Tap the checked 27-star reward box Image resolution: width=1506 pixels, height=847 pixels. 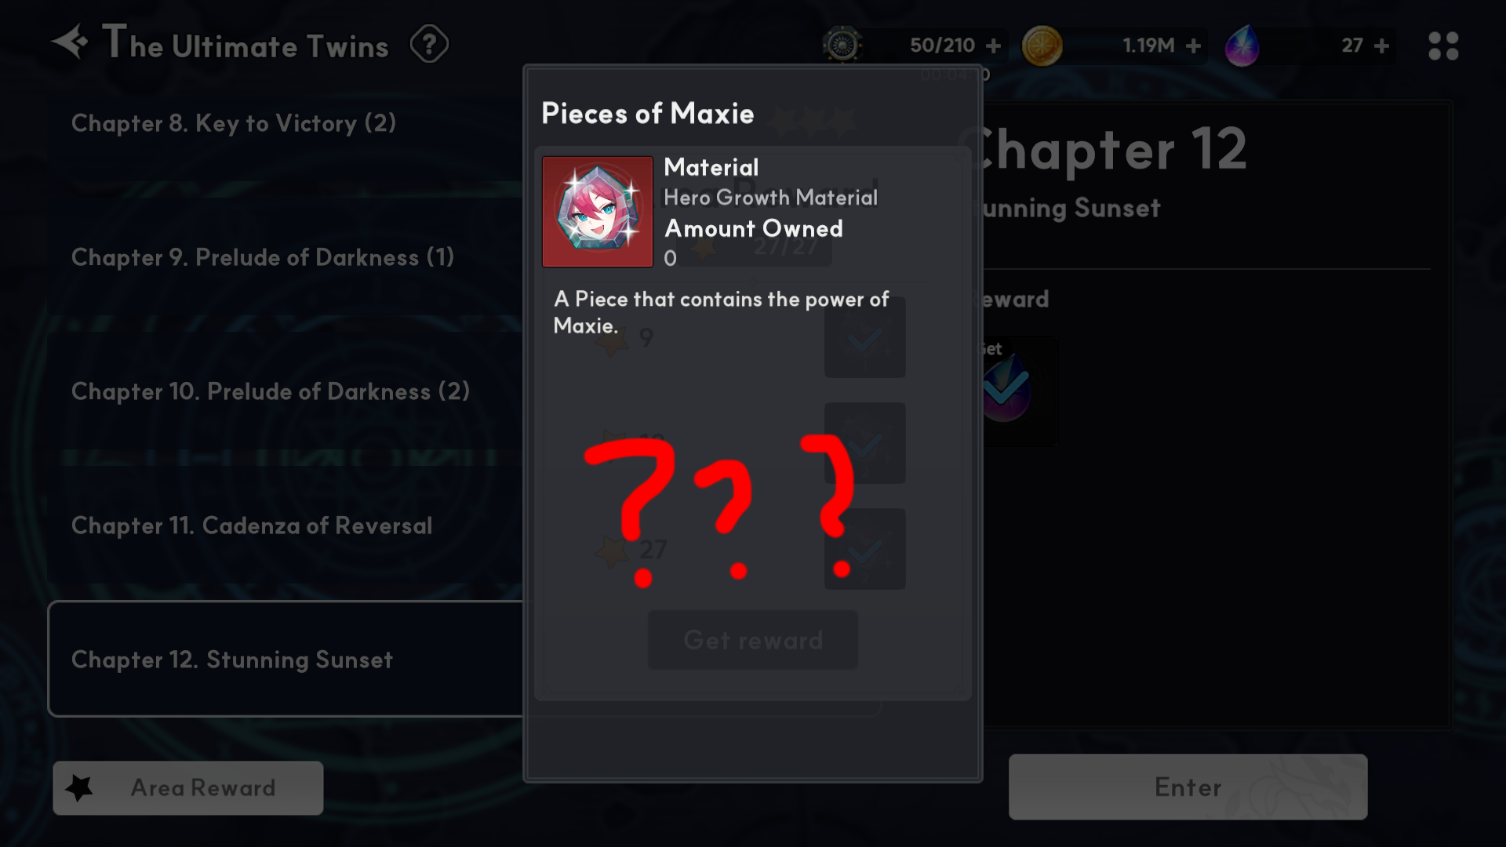tap(865, 549)
